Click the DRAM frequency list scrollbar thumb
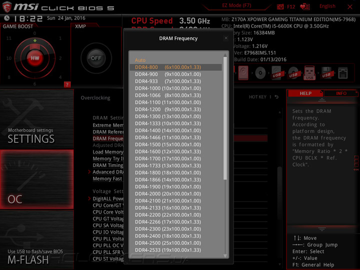Image resolution: width=360 pixels, height=270 pixels. point(225,118)
